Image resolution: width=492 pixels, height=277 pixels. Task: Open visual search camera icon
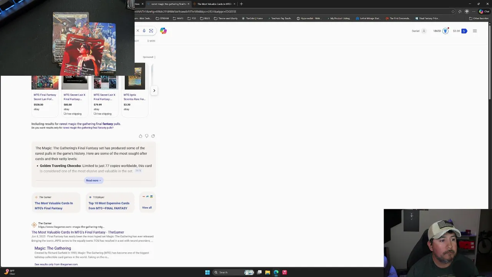(x=151, y=31)
